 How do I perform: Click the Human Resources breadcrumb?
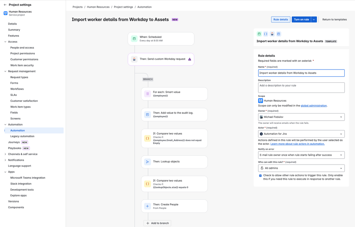pyautogui.click(x=98, y=7)
